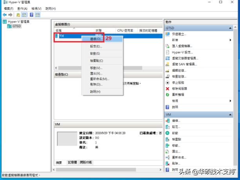Viewport: 240px width, 180px height.
Task: Choose 重新命名(M)... from the context menu
Action: click(x=102, y=79)
